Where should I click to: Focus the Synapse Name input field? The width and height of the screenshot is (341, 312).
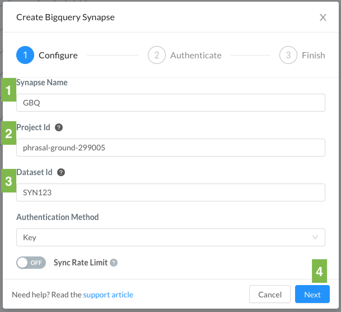171,103
